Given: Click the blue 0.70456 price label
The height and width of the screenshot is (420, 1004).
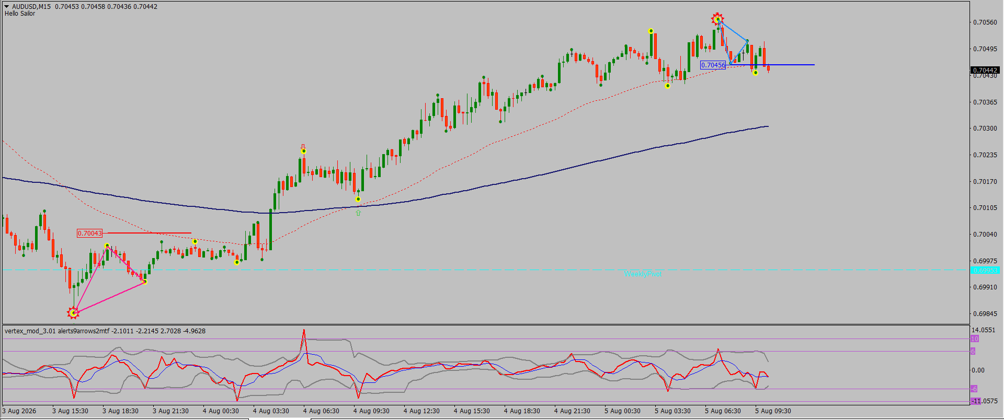Looking at the screenshot, I should pyautogui.click(x=713, y=65).
